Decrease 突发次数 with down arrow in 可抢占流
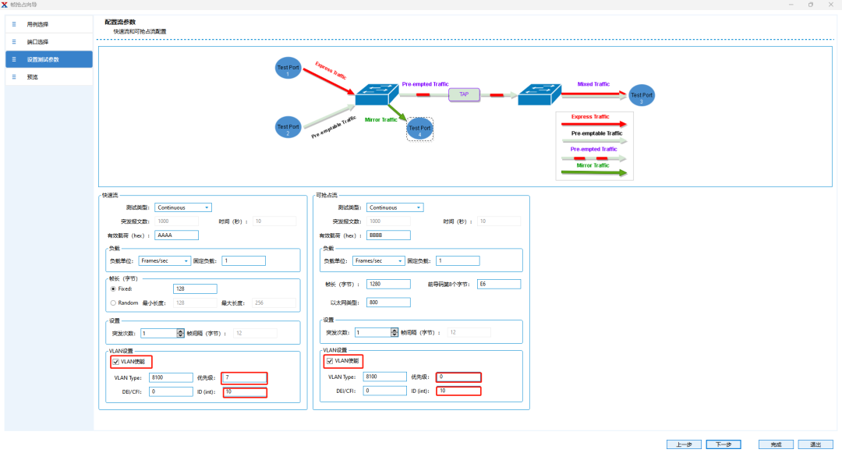Screen dimensions: 842x453 tap(394, 334)
